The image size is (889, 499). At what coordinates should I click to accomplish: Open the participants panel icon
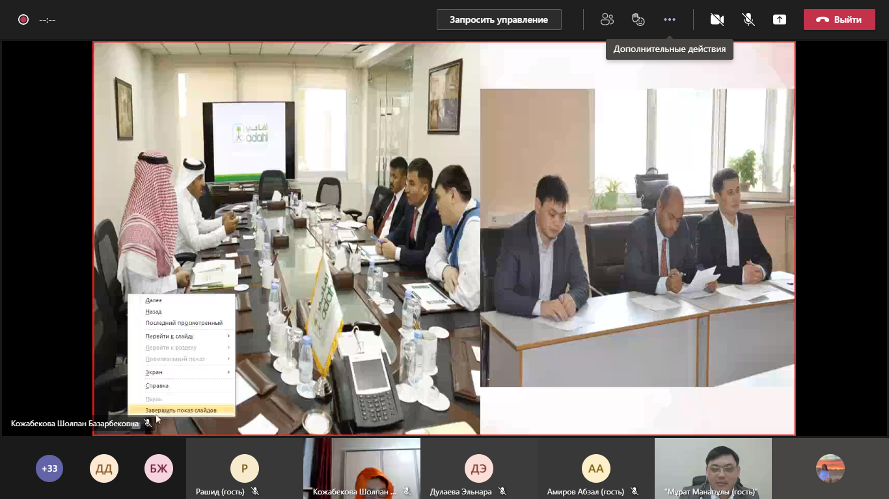pyautogui.click(x=607, y=19)
